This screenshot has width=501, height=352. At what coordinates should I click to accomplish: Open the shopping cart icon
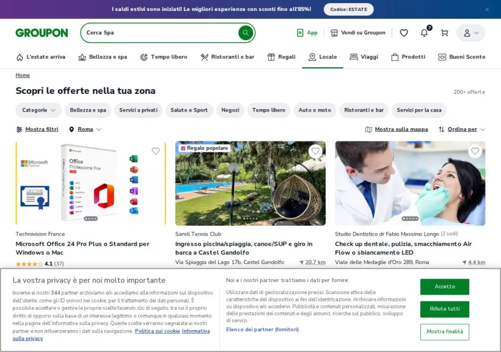click(x=444, y=32)
